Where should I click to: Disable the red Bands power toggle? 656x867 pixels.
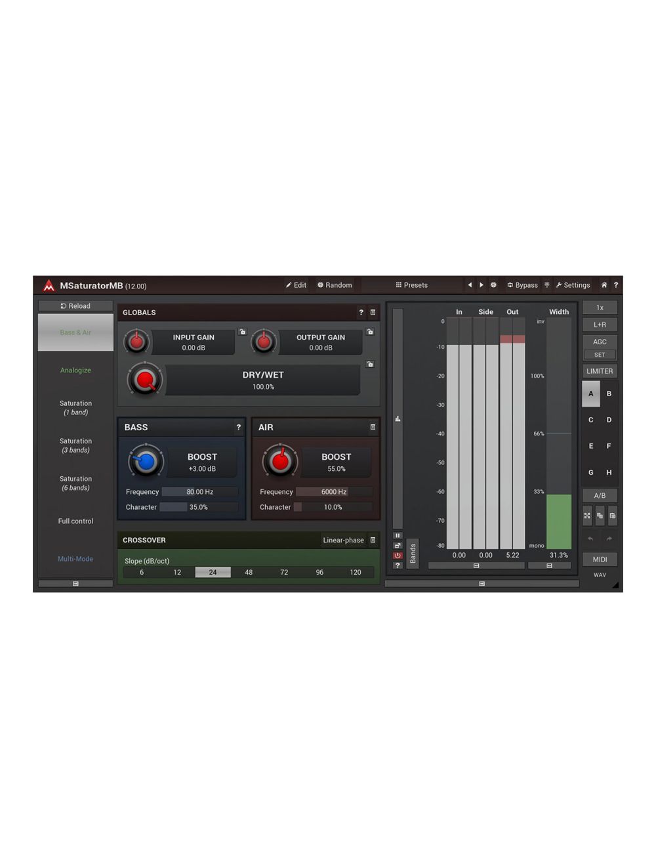click(398, 555)
